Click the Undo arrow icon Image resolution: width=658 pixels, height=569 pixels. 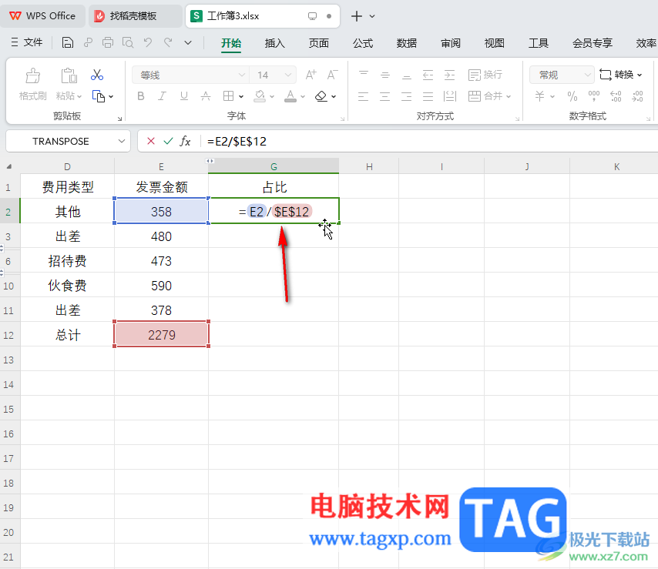click(148, 42)
